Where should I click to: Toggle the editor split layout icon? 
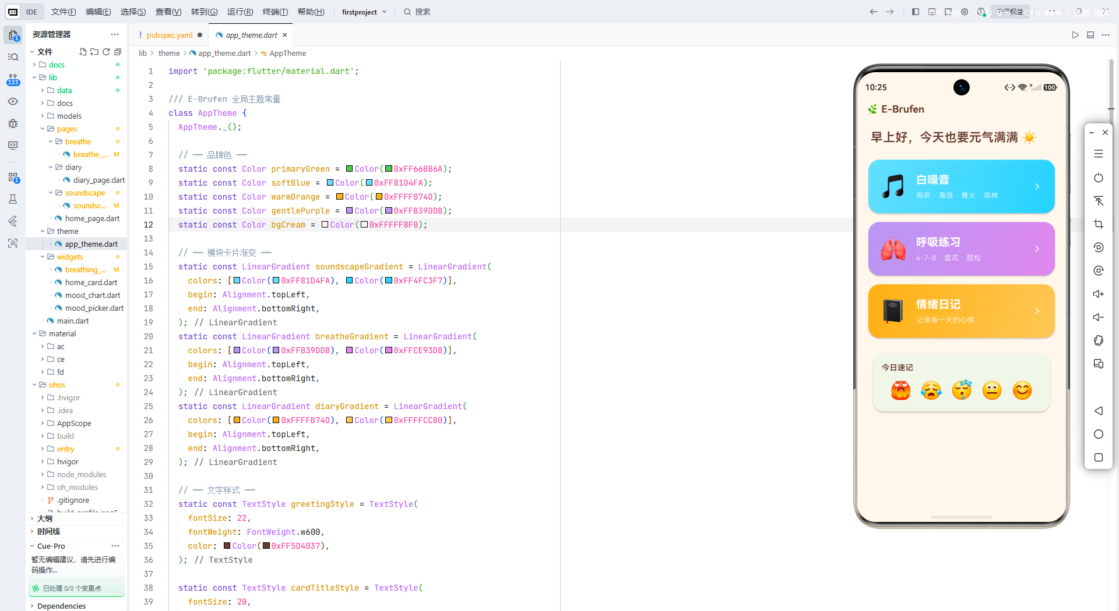point(1090,35)
